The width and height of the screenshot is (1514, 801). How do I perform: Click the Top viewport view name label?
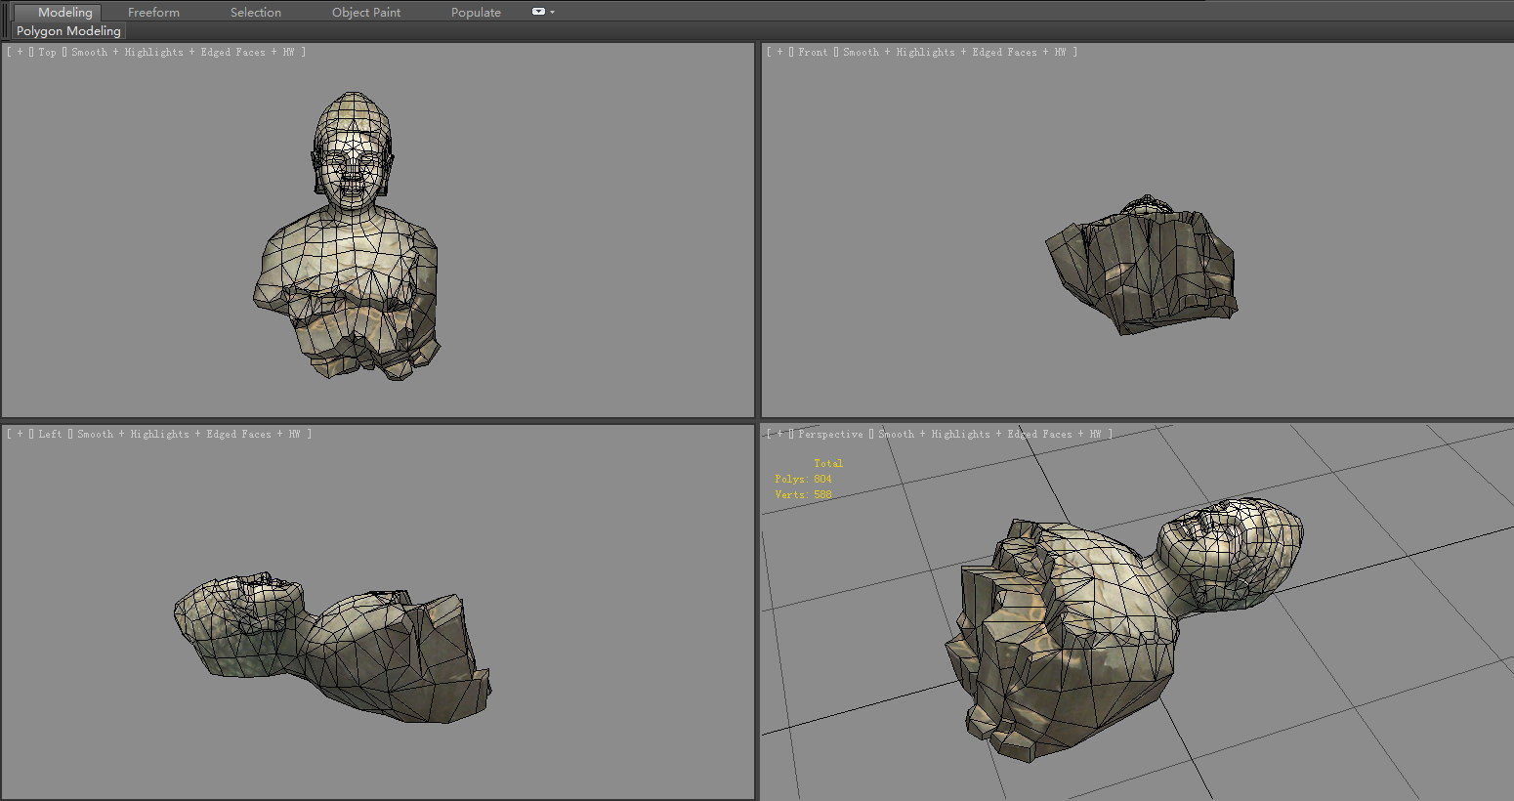(x=47, y=52)
